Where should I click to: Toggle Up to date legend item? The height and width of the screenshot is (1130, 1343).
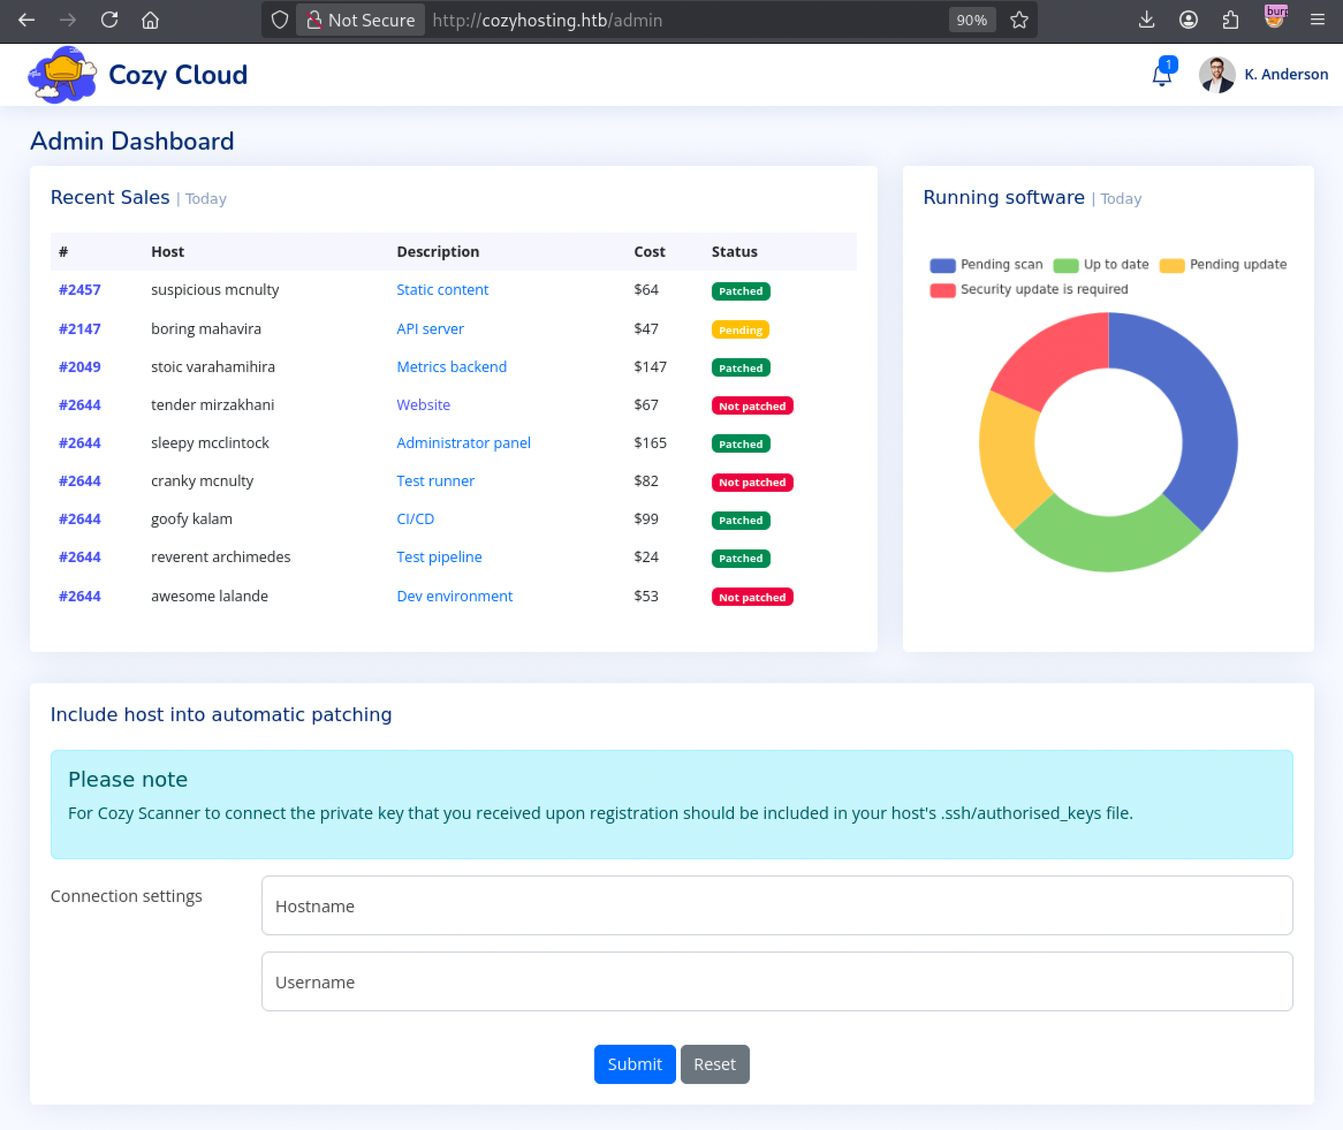[x=1101, y=264]
